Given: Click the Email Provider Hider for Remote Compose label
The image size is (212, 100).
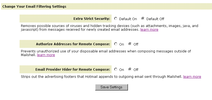Looking at the screenshot, I should (73, 70).
